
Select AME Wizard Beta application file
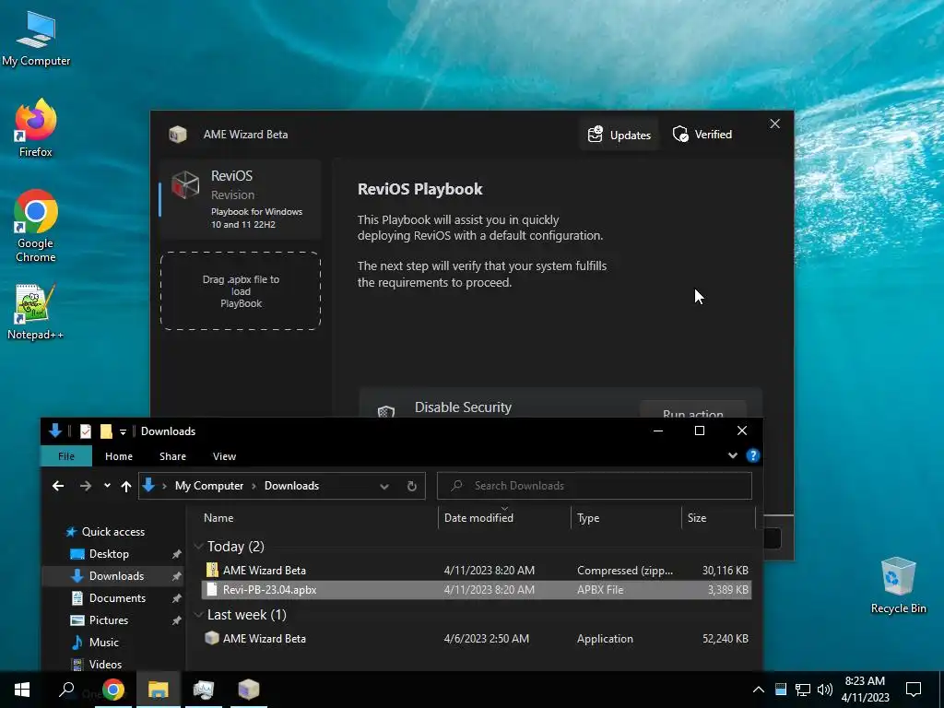[477, 638]
